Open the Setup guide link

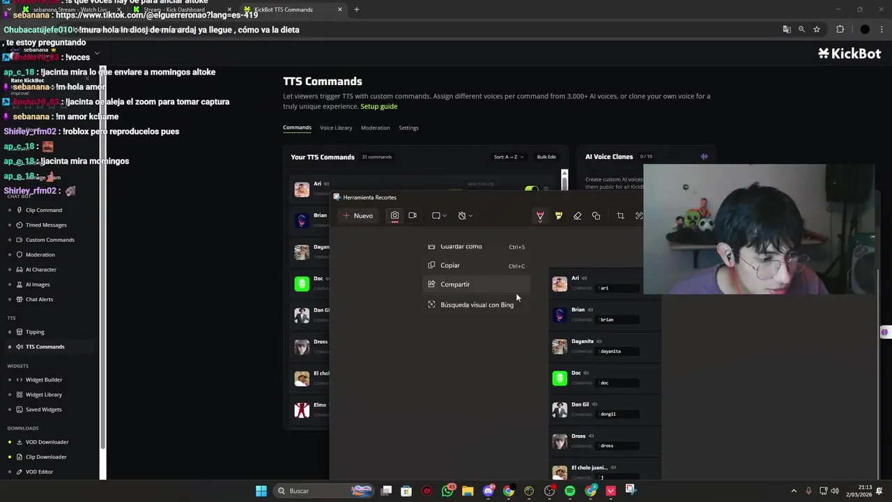[379, 106]
